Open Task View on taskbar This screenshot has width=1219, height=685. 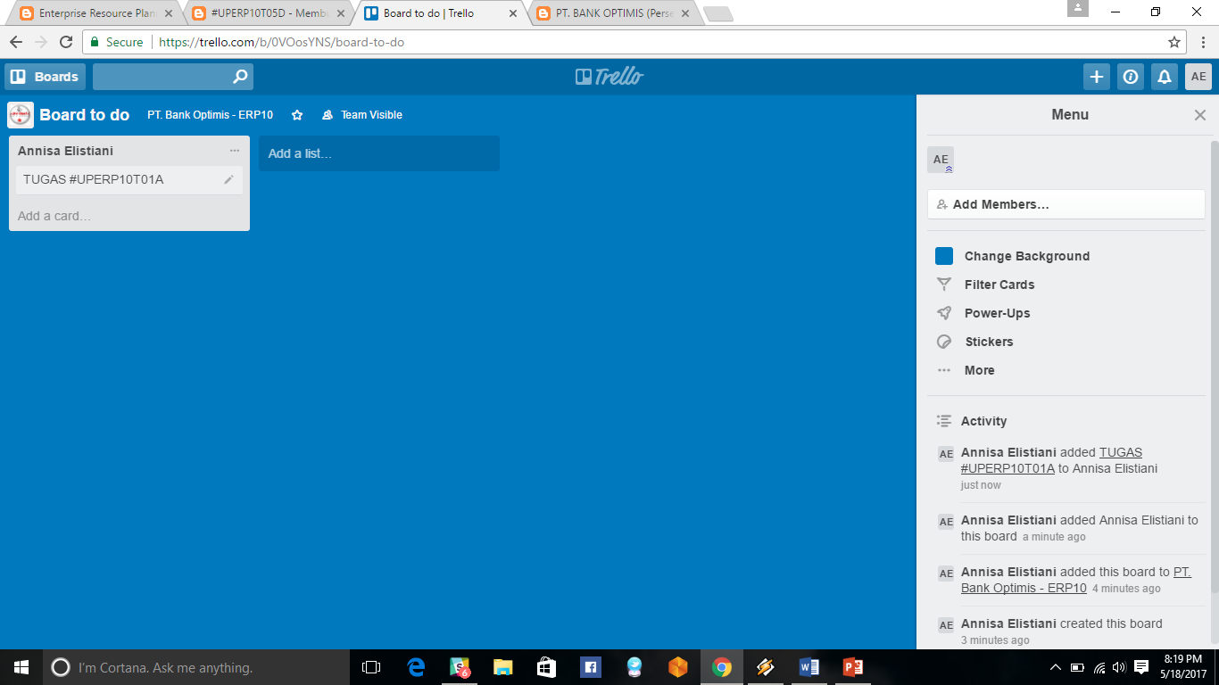371,667
